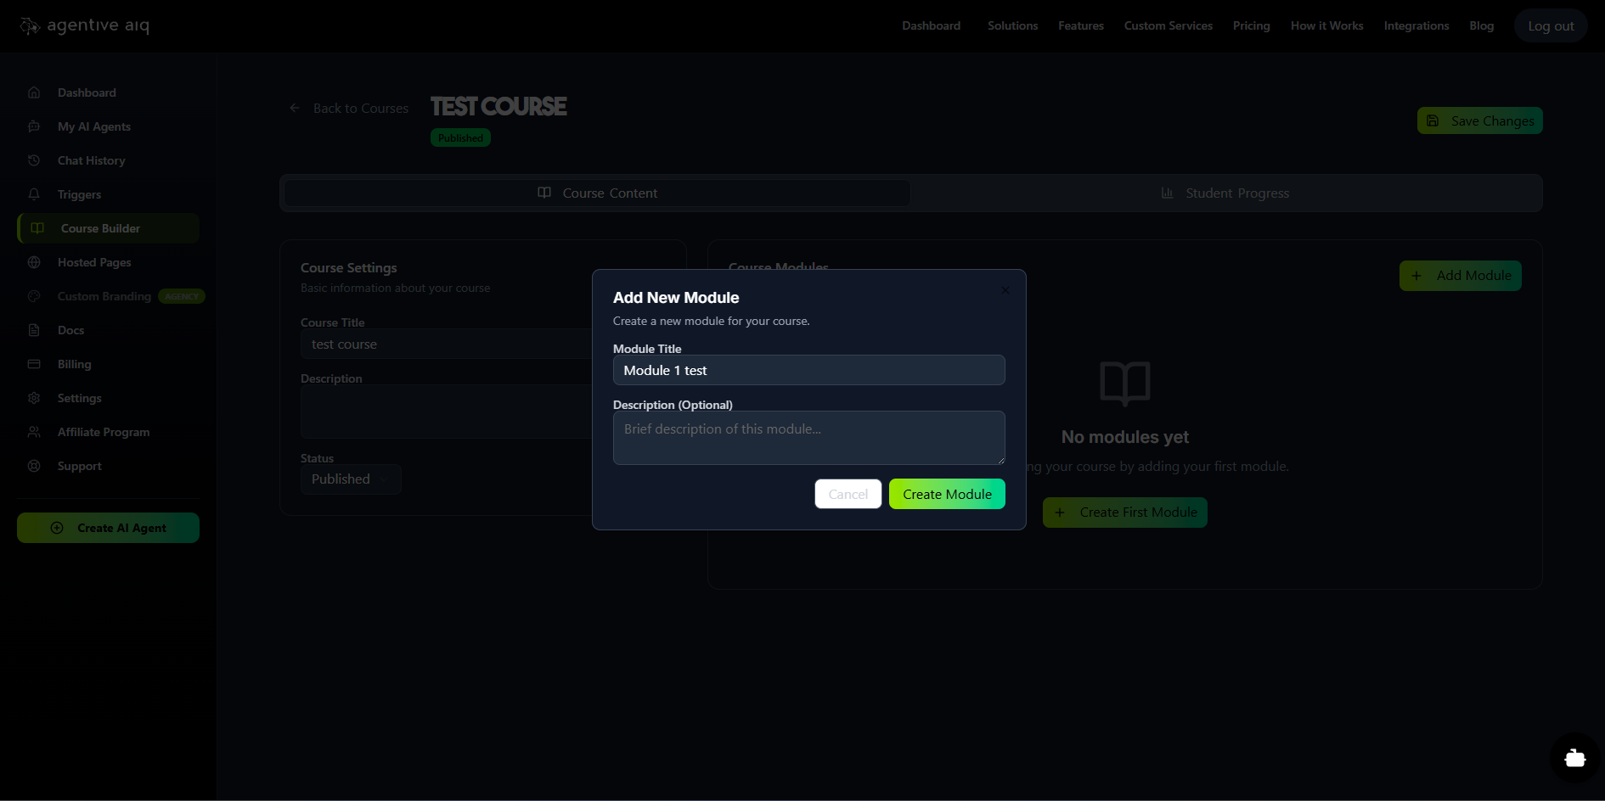The width and height of the screenshot is (1605, 801).
Task: Click the Hosted Pages globe icon
Action: (34, 262)
